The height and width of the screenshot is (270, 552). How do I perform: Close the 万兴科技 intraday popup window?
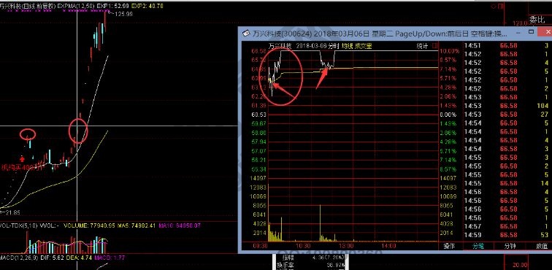point(545,32)
